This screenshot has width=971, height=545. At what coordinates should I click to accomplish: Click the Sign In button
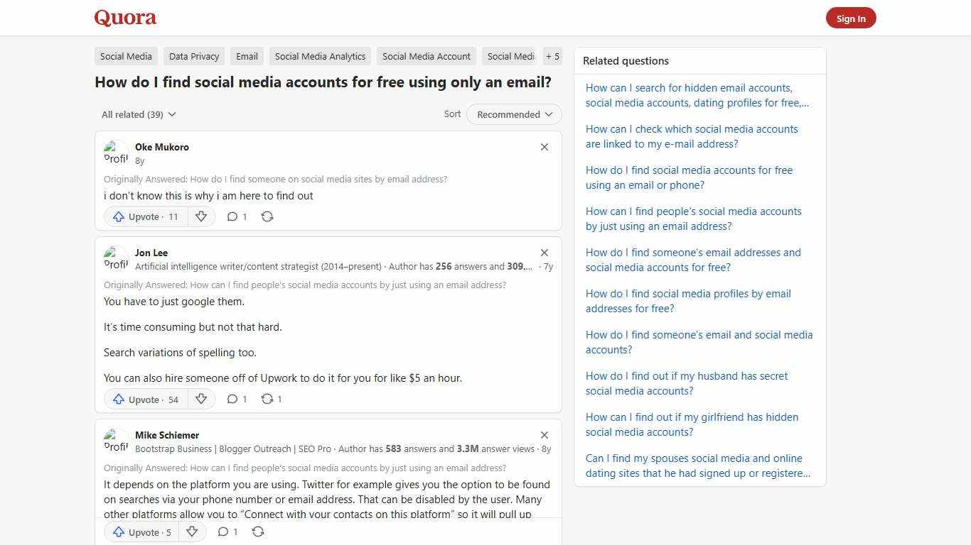pyautogui.click(x=851, y=18)
